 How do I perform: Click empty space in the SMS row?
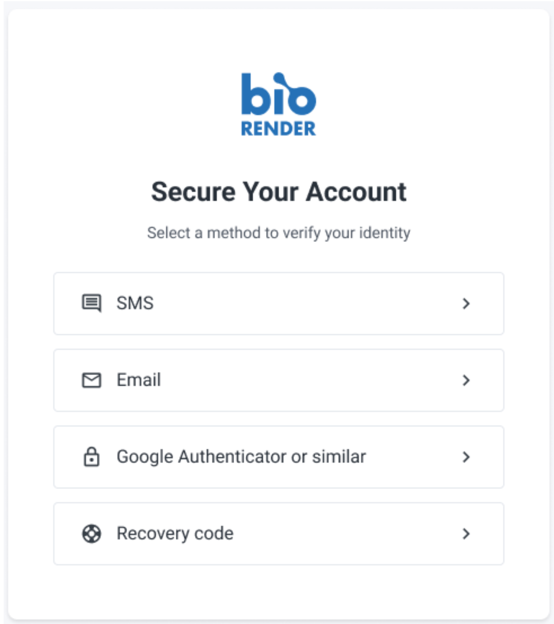305,303
